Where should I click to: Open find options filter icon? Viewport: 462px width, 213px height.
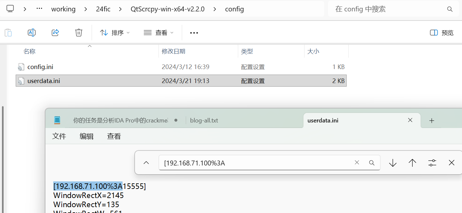pos(432,163)
